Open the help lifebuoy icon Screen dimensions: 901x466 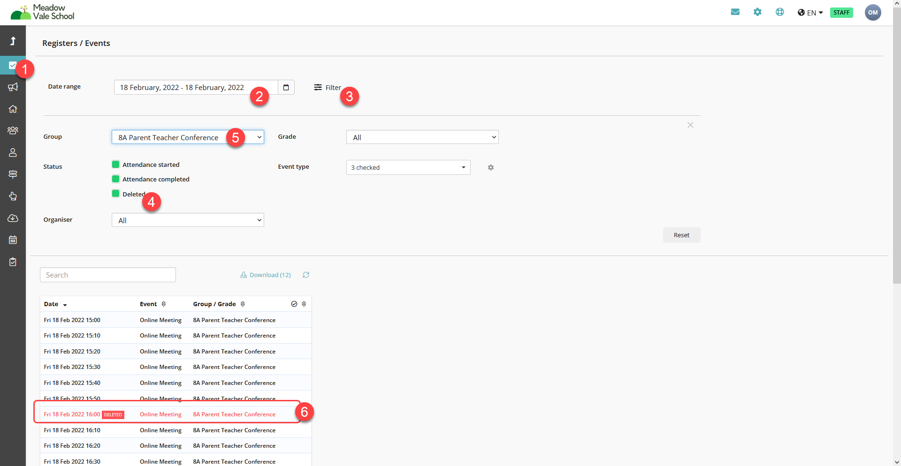(x=779, y=12)
